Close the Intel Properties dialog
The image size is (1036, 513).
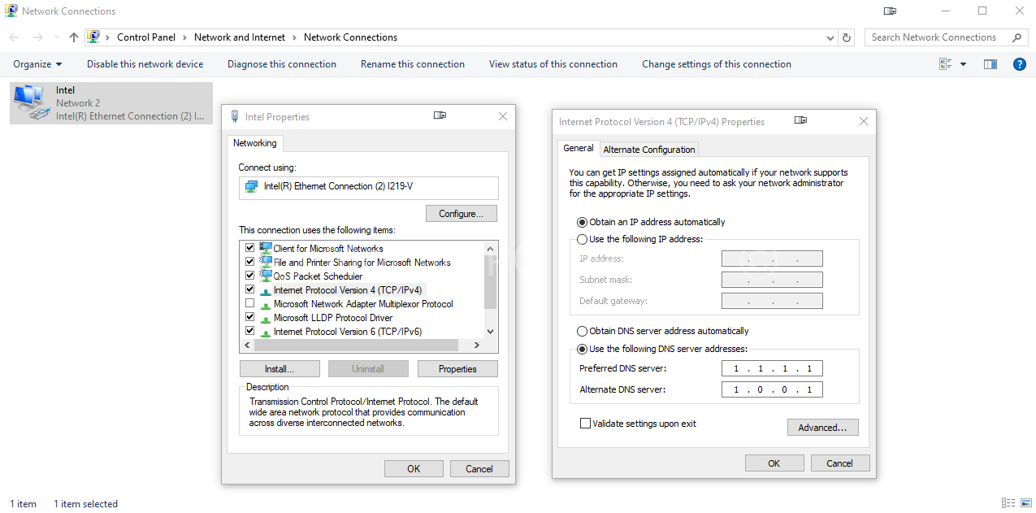(x=503, y=116)
